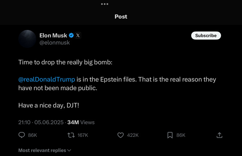
Task: Open the share post icon
Action: click(219, 135)
